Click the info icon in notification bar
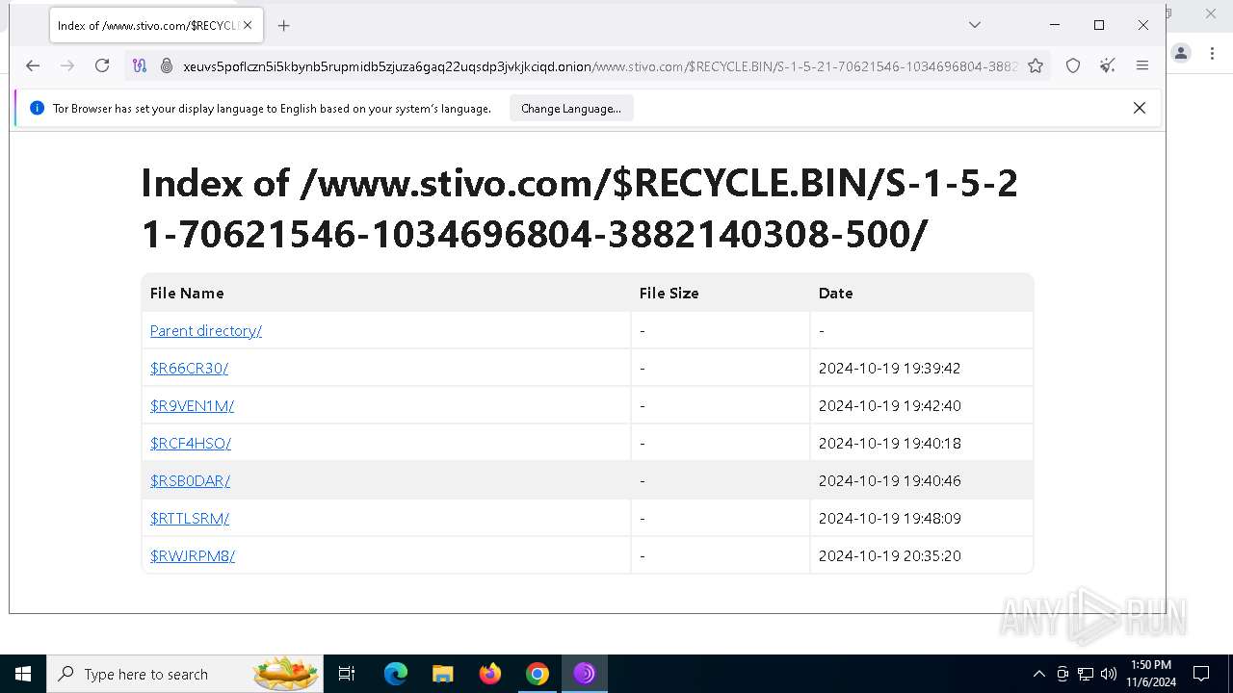Viewport: 1233px width, 693px height. click(x=38, y=109)
